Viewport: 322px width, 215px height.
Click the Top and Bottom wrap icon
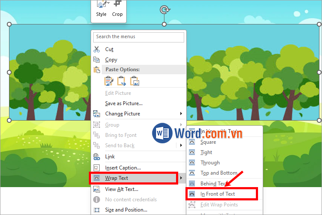point(192,173)
